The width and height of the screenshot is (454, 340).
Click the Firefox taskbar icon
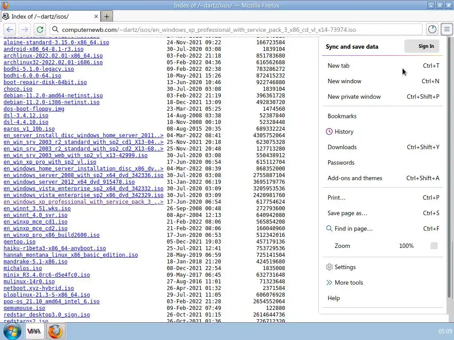pos(55,331)
